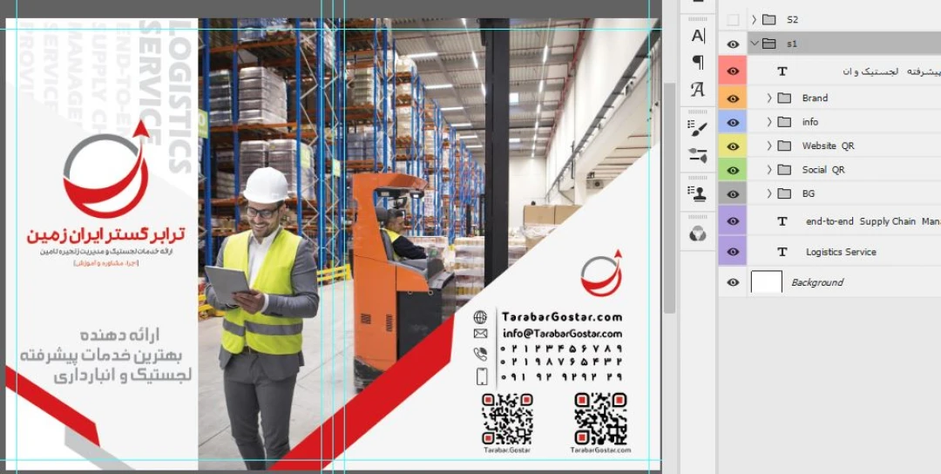Select the Background layer thumbnail
941x474 pixels.
[767, 282]
